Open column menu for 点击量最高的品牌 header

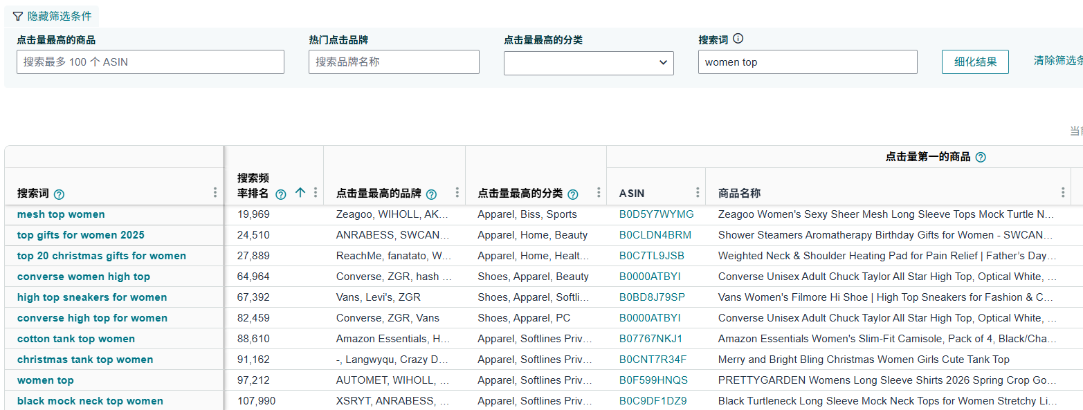click(x=457, y=193)
